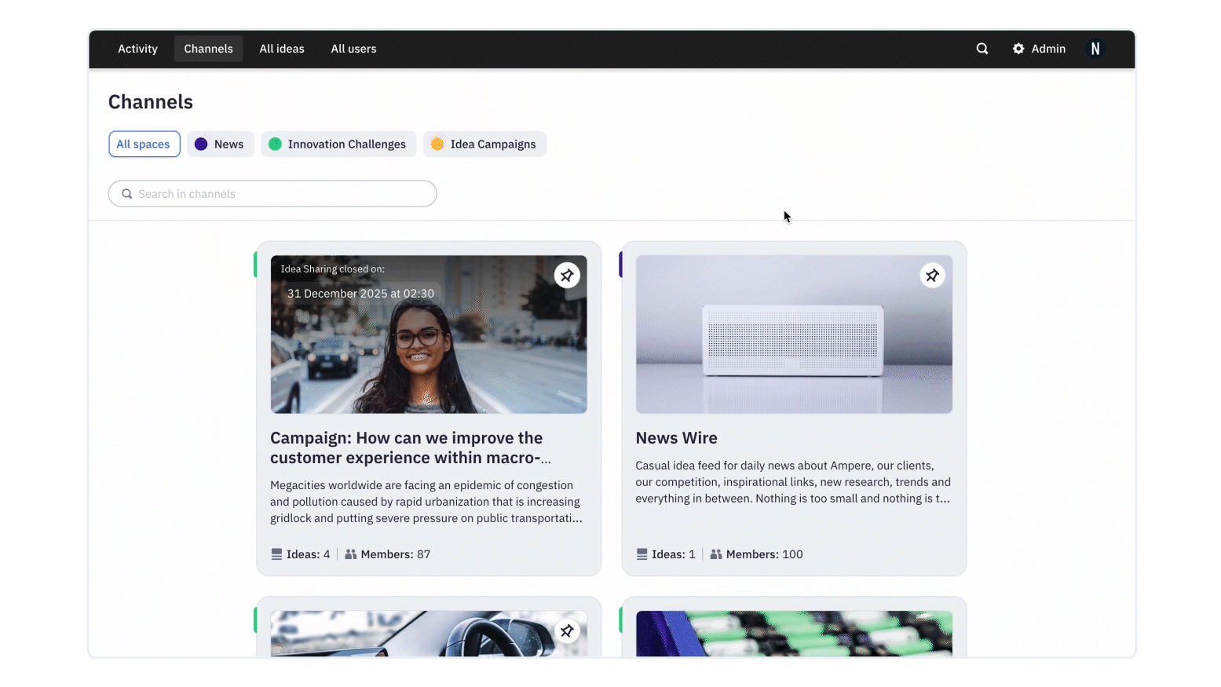
Task: Click the Ideas icon on News Wire card
Action: click(642, 554)
